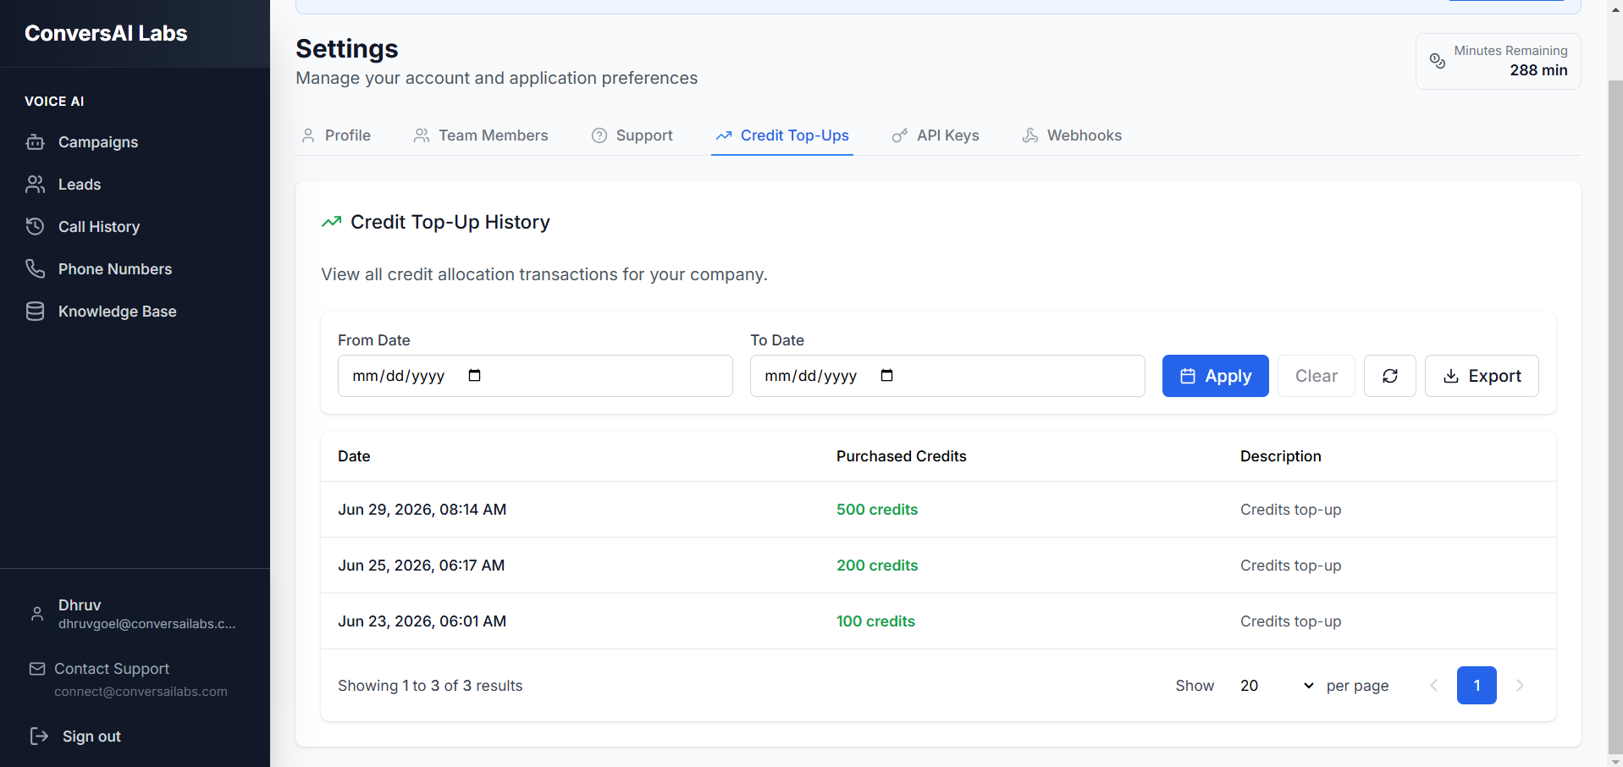Click the Jun 29, 2026, 08:14 AM row date
This screenshot has height=767, width=1623.
tap(422, 510)
